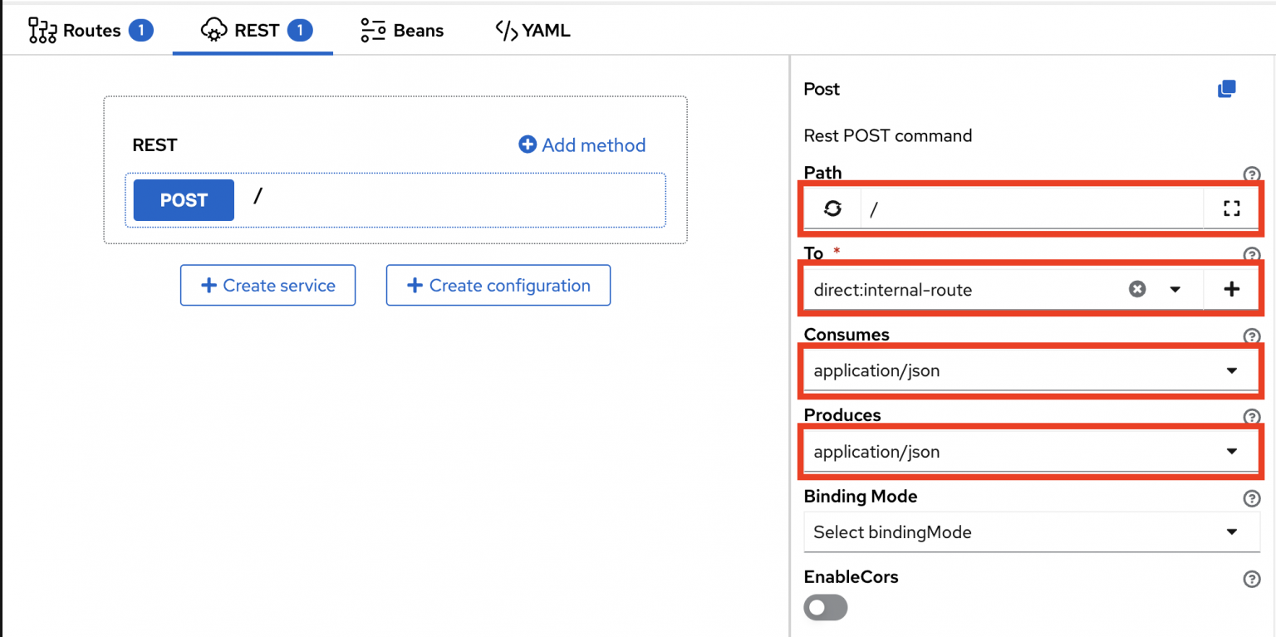Show help for the Binding Mode field

pyautogui.click(x=1251, y=498)
